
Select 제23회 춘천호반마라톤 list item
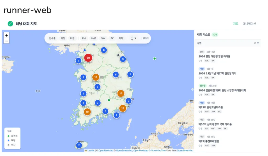pyautogui.click(x=211, y=107)
